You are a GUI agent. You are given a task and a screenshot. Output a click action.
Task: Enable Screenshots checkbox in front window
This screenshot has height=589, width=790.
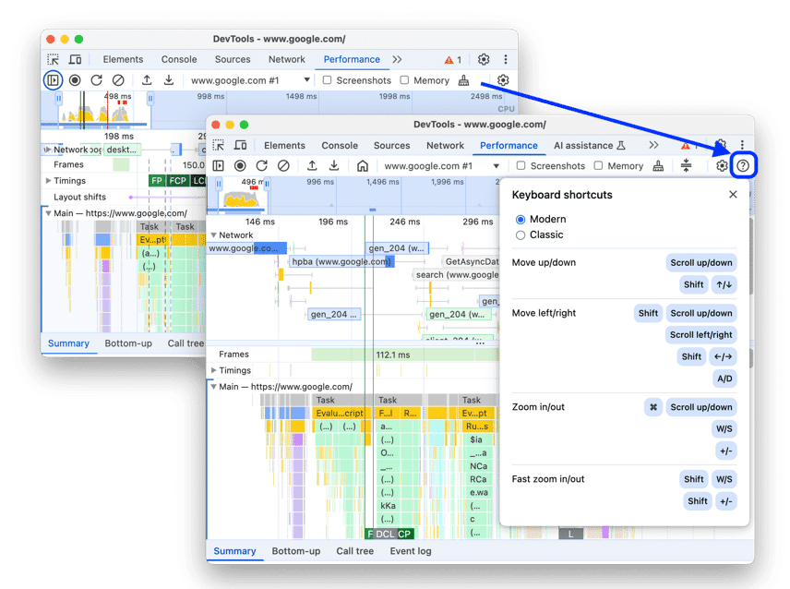521,166
